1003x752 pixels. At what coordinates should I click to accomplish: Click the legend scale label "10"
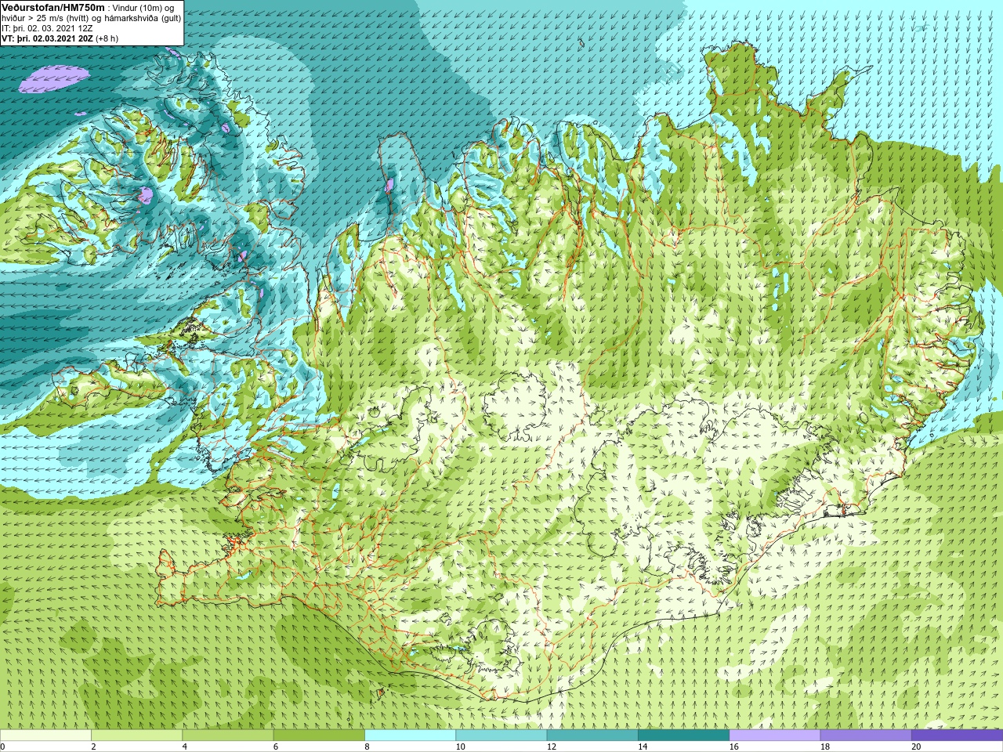pyautogui.click(x=460, y=747)
